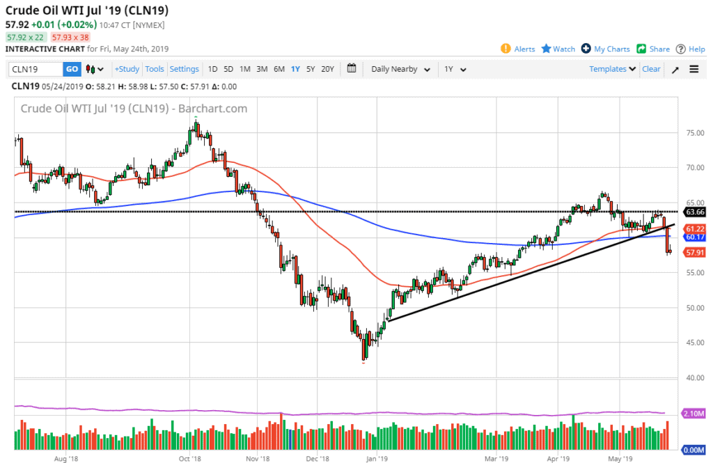
Task: Select the 20Y time range
Action: pos(327,69)
